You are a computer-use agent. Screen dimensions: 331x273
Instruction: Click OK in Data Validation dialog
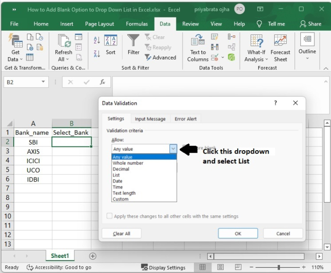[x=238, y=233]
